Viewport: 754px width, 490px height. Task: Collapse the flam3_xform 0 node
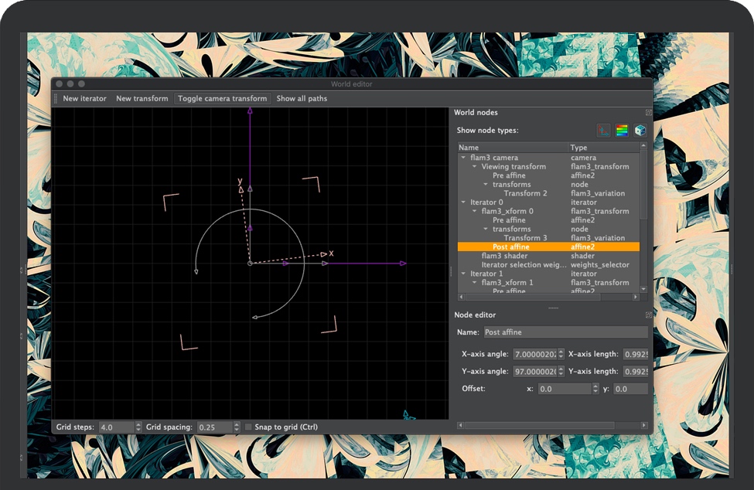click(474, 211)
